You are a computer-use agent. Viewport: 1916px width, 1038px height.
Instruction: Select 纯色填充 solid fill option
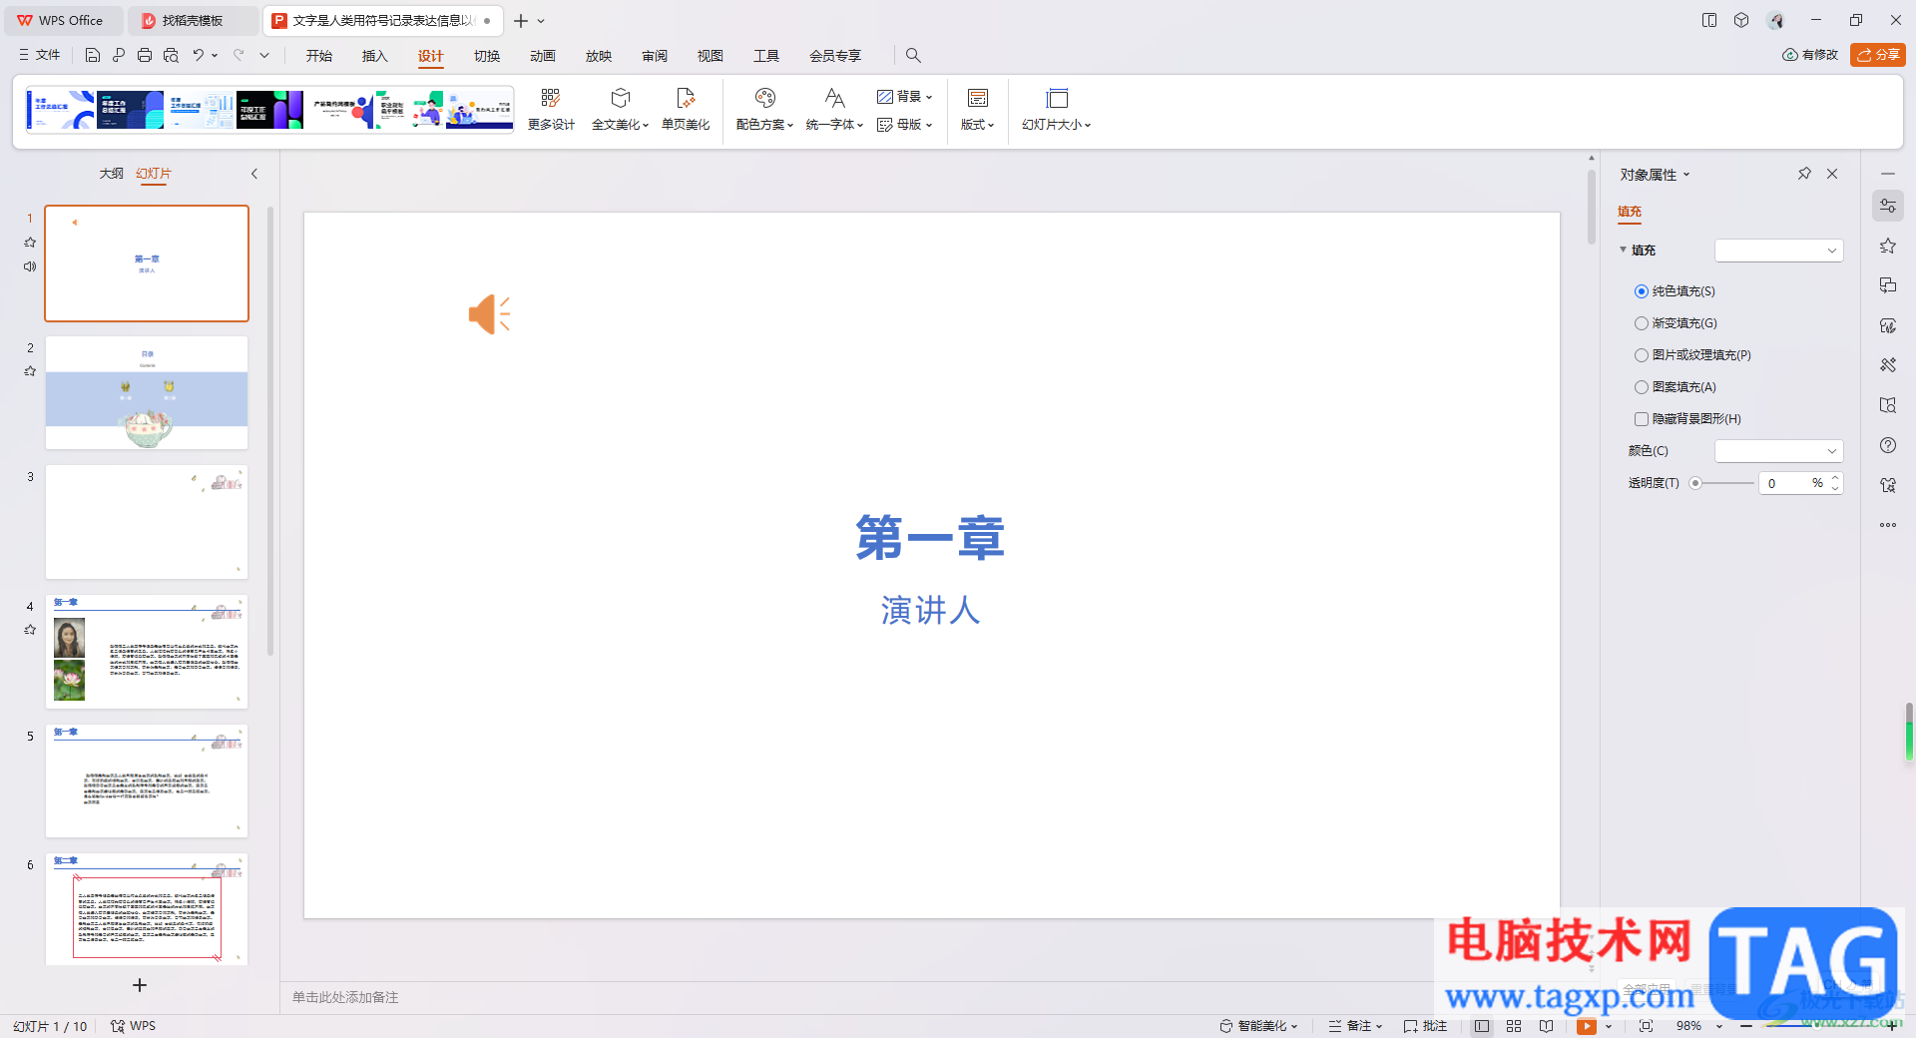pos(1674,291)
